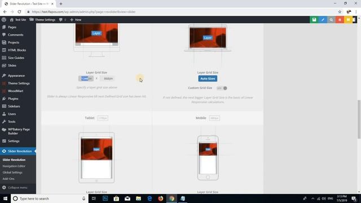The height and width of the screenshot is (203, 361).
Task: Click the New content button
Action: coord(76,20)
